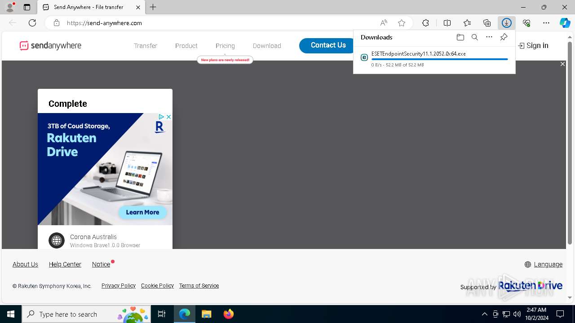This screenshot has width=575, height=323.
Task: Open Collections icon
Action: click(x=487, y=23)
